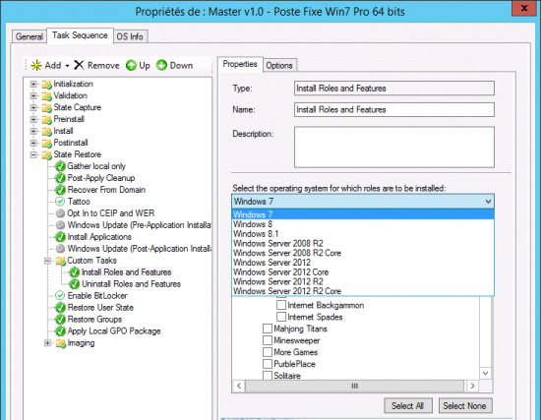
Task: Click the Select All button
Action: point(407,406)
